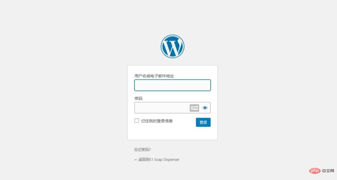337x180 pixels.
Task: Click the question mark of 忘记密码?
Action: point(150,150)
